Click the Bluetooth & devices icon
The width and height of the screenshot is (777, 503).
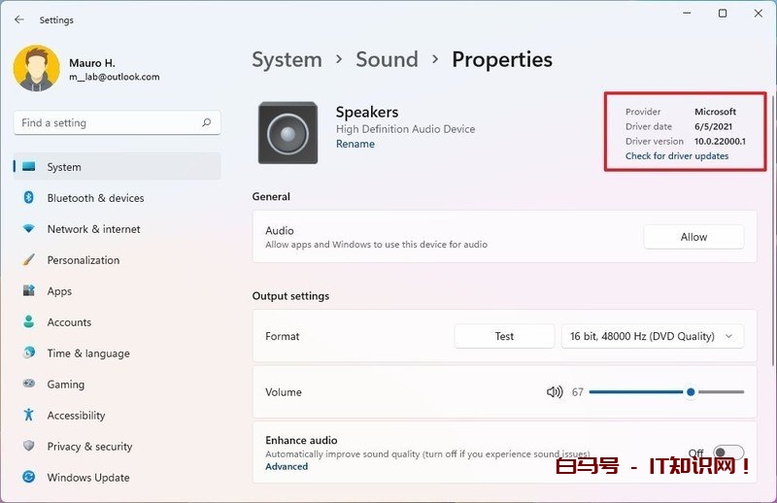pos(28,198)
